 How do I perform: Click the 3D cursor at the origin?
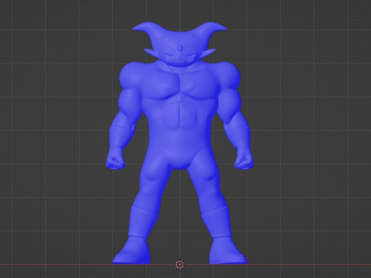(179, 264)
